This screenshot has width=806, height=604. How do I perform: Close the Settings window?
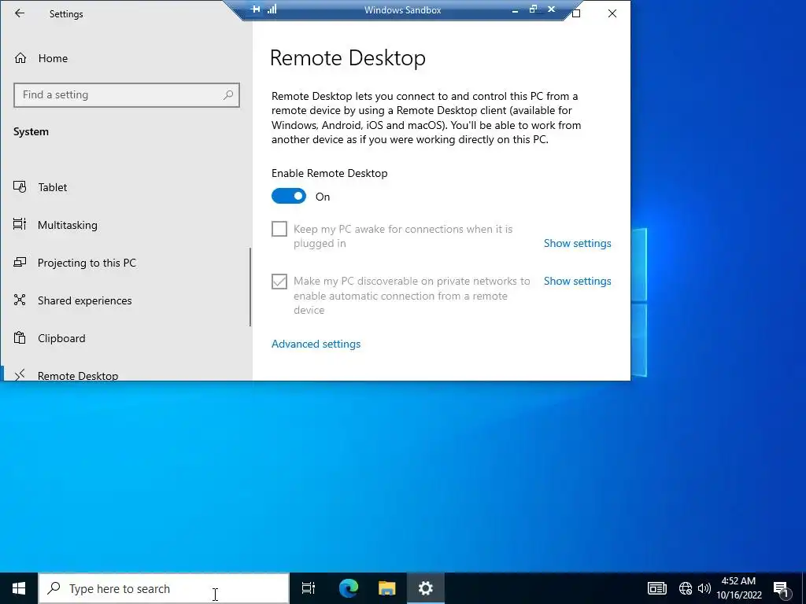tap(612, 13)
